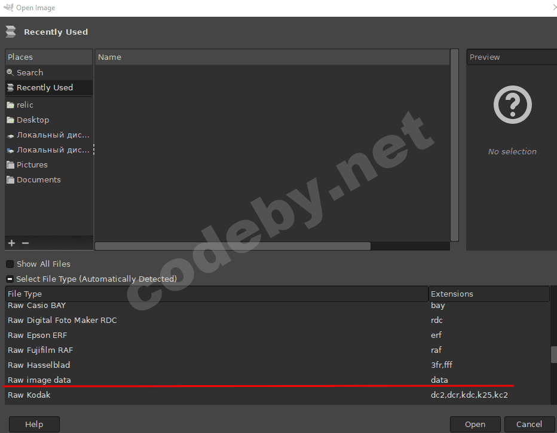The height and width of the screenshot is (433, 557).
Task: Click the file list vertical scrollbar
Action: [x=454, y=145]
